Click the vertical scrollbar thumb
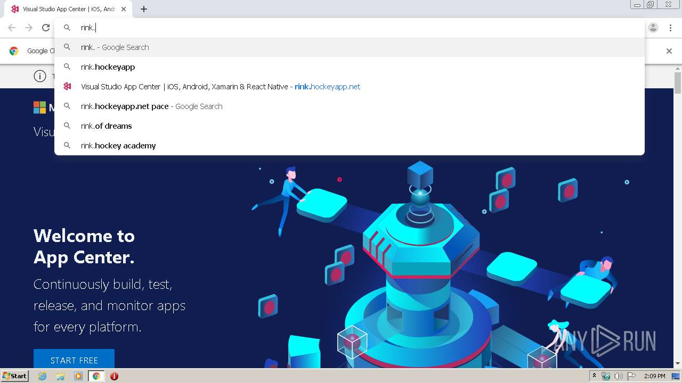This screenshot has height=383, width=682. pos(678,83)
